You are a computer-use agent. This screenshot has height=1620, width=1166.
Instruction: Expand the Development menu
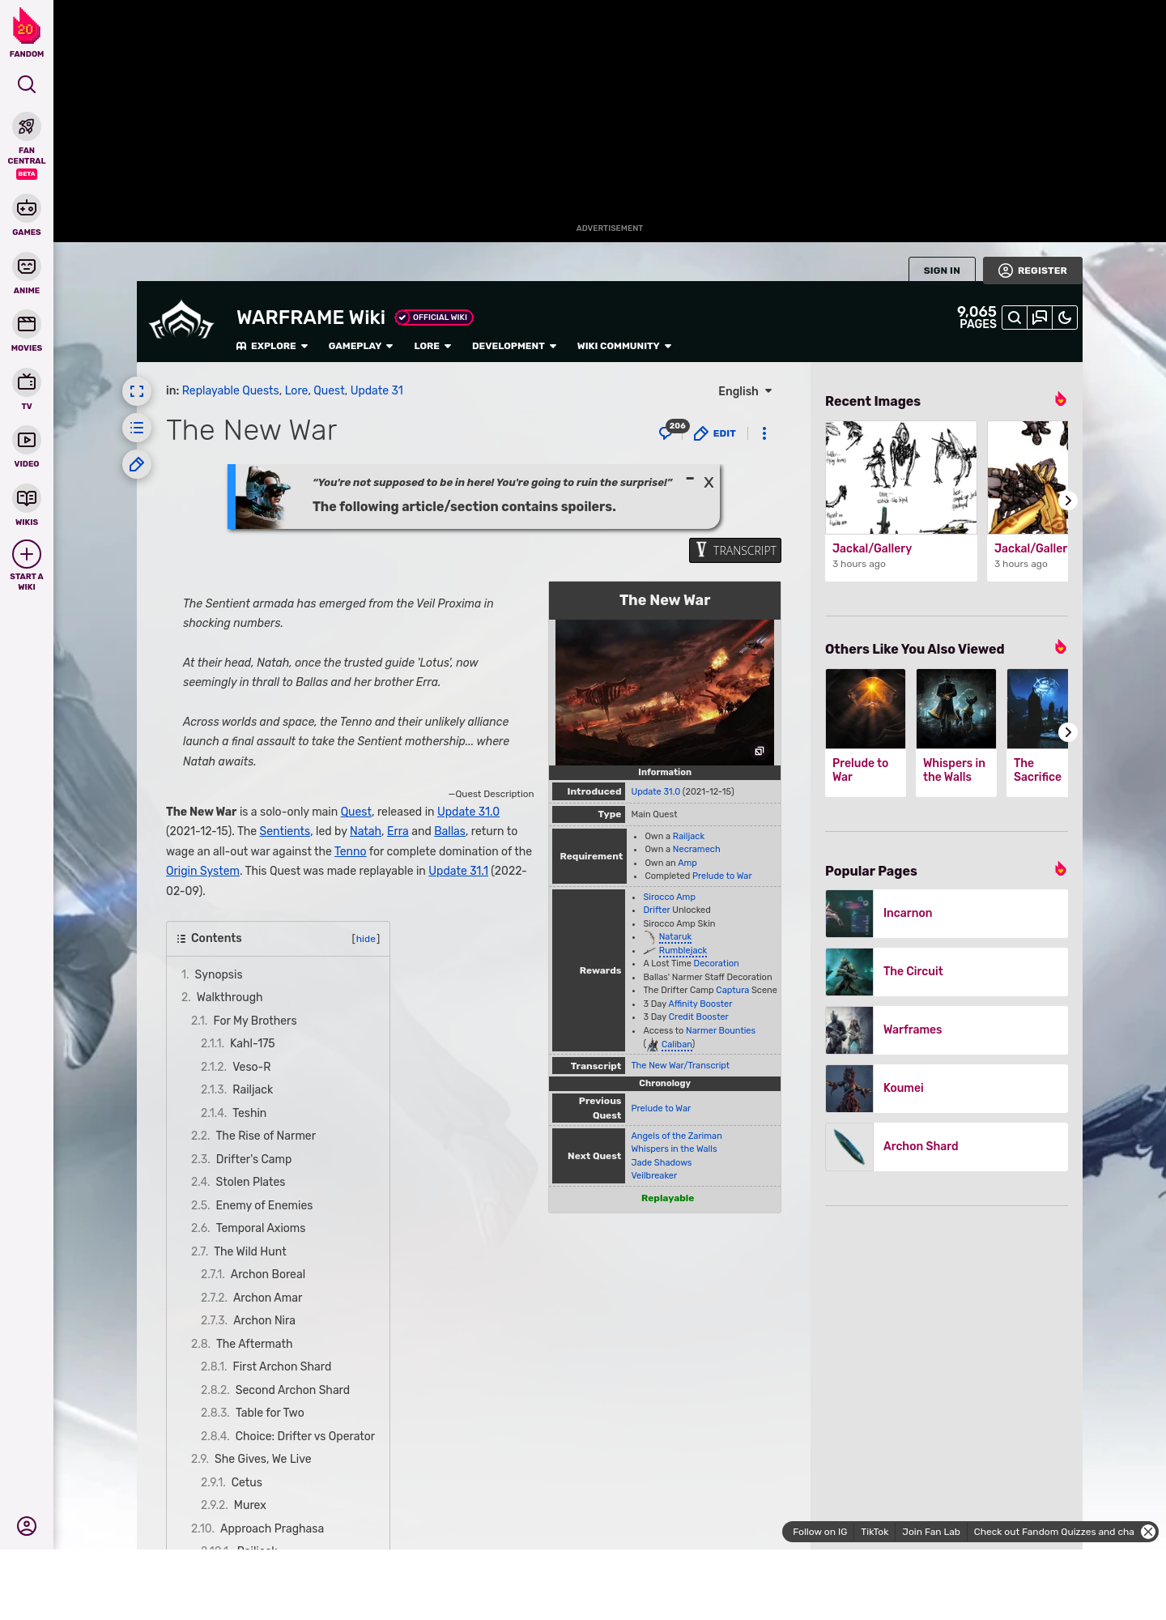click(514, 346)
